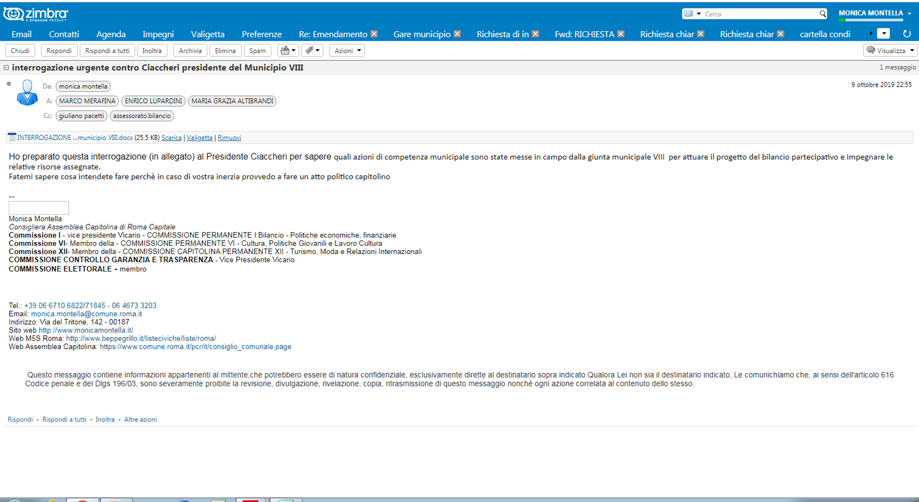The image size is (919, 502).
Task: Open the tab overflow dropdown
Action: pyautogui.click(x=884, y=34)
